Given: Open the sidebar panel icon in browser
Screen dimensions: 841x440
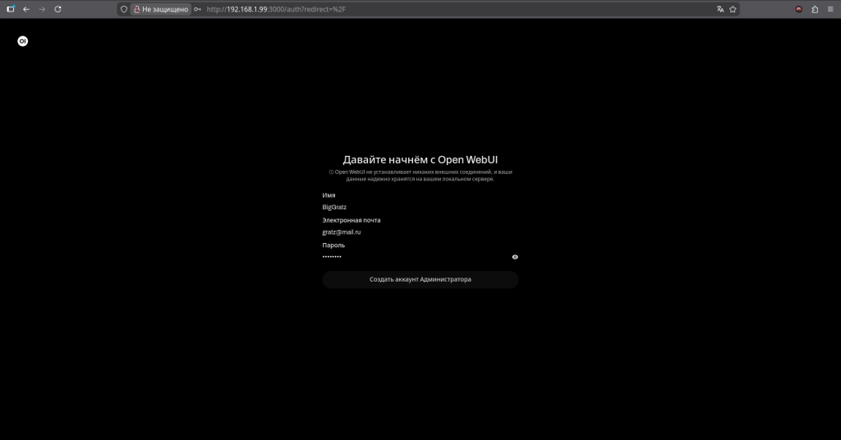Looking at the screenshot, I should (x=11, y=9).
